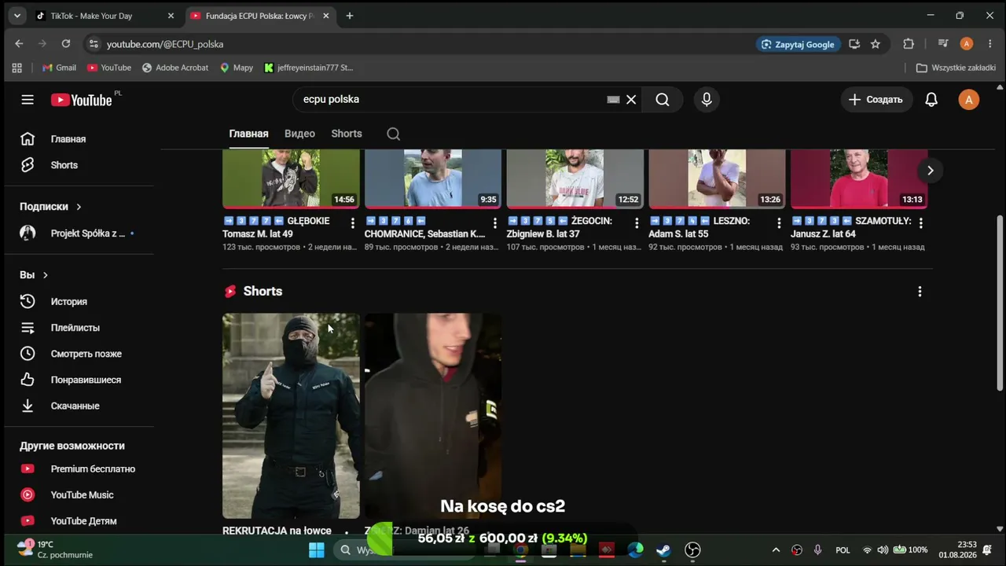Play the 13:26 LESZNO video thumbnail
Viewport: 1006px width, 566px height.
[717, 178]
